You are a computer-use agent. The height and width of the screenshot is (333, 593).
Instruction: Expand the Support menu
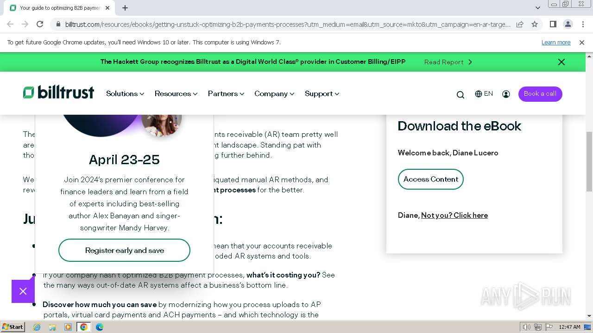[322, 94]
